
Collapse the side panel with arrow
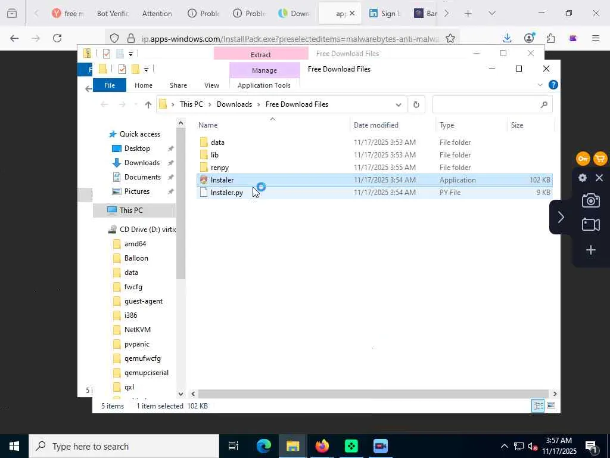coord(561,217)
